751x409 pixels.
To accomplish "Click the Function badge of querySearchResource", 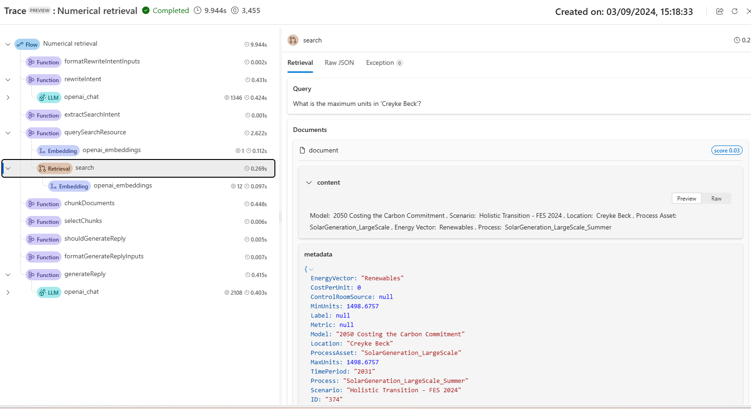I will click(43, 133).
